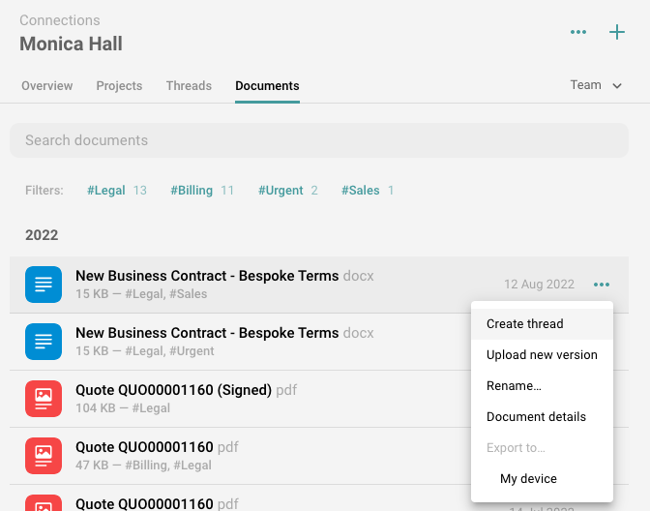Toggle the #Legal filter
Viewport: 650px width, 511px height.
(x=106, y=191)
